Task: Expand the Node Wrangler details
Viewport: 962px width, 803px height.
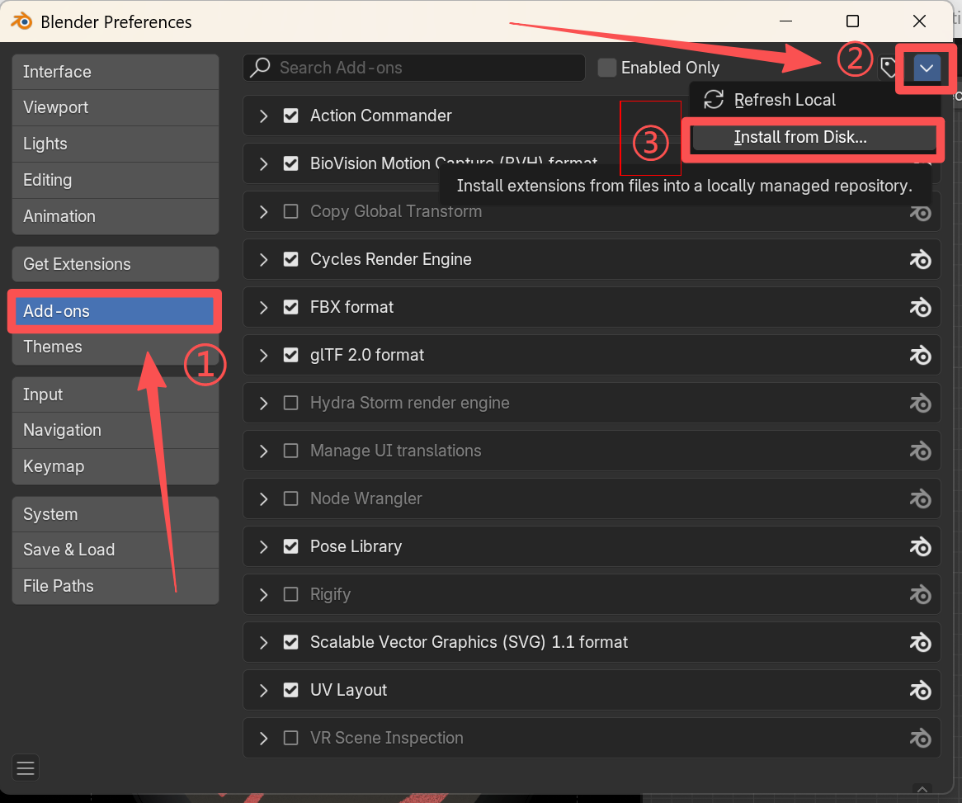Action: point(263,498)
